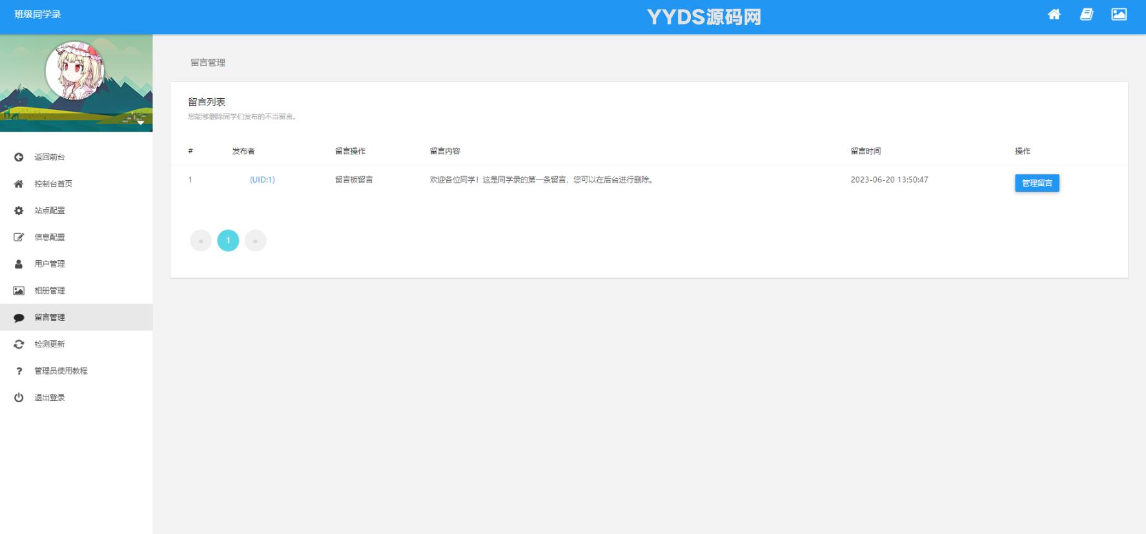Click the user avatar picture
Viewport: 1146px width, 534px height.
tap(75, 71)
